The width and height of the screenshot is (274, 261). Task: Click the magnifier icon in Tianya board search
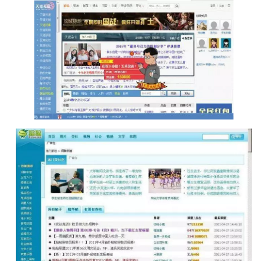[x=163, y=93]
